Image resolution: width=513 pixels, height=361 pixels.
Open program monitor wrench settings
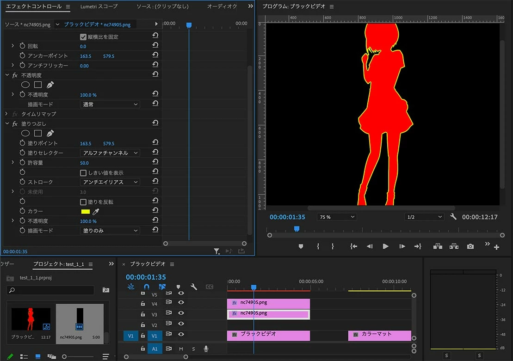(x=453, y=217)
